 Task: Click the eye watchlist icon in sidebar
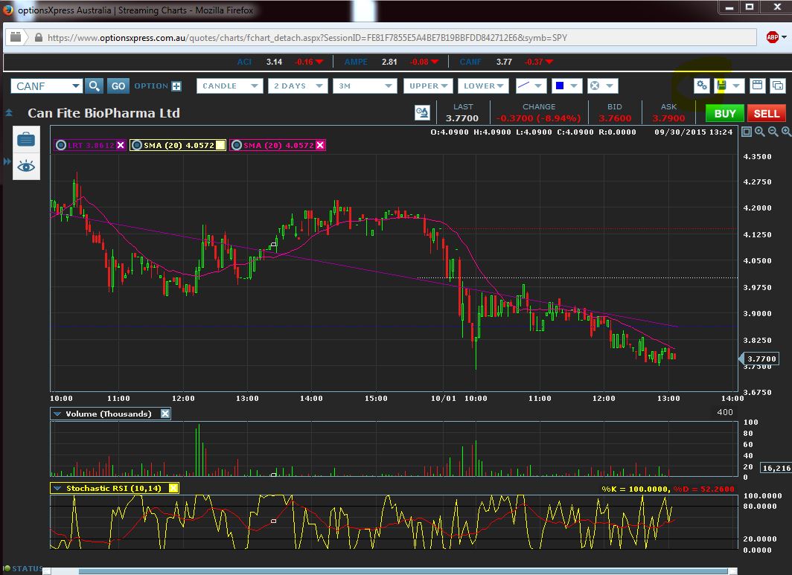coord(26,166)
